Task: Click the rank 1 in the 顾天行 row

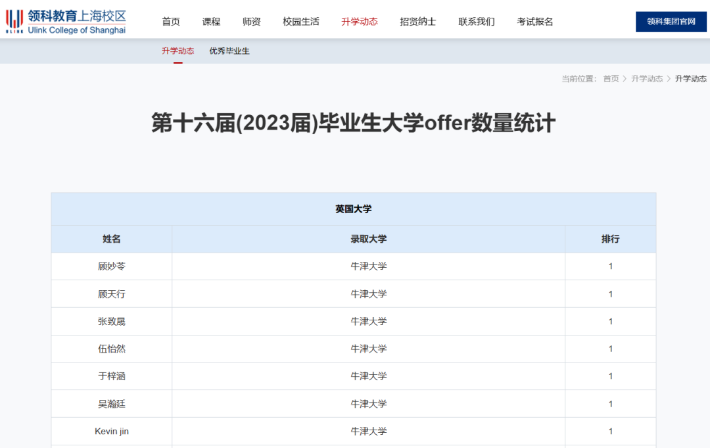Action: (x=610, y=294)
